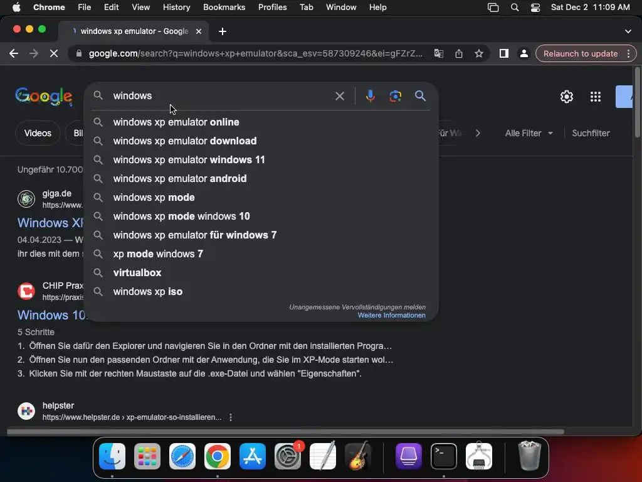Open Terminal from the Dock

tap(444, 456)
